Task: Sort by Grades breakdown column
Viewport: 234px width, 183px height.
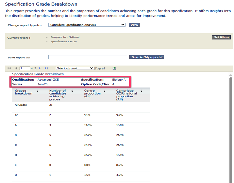Action: pyautogui.click(x=37, y=91)
